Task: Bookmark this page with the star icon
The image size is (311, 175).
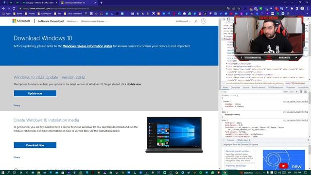Action: tap(239, 8)
